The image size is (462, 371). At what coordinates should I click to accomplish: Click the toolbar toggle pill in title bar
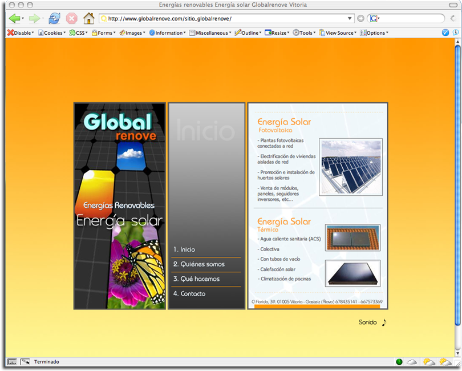pos(453,5)
